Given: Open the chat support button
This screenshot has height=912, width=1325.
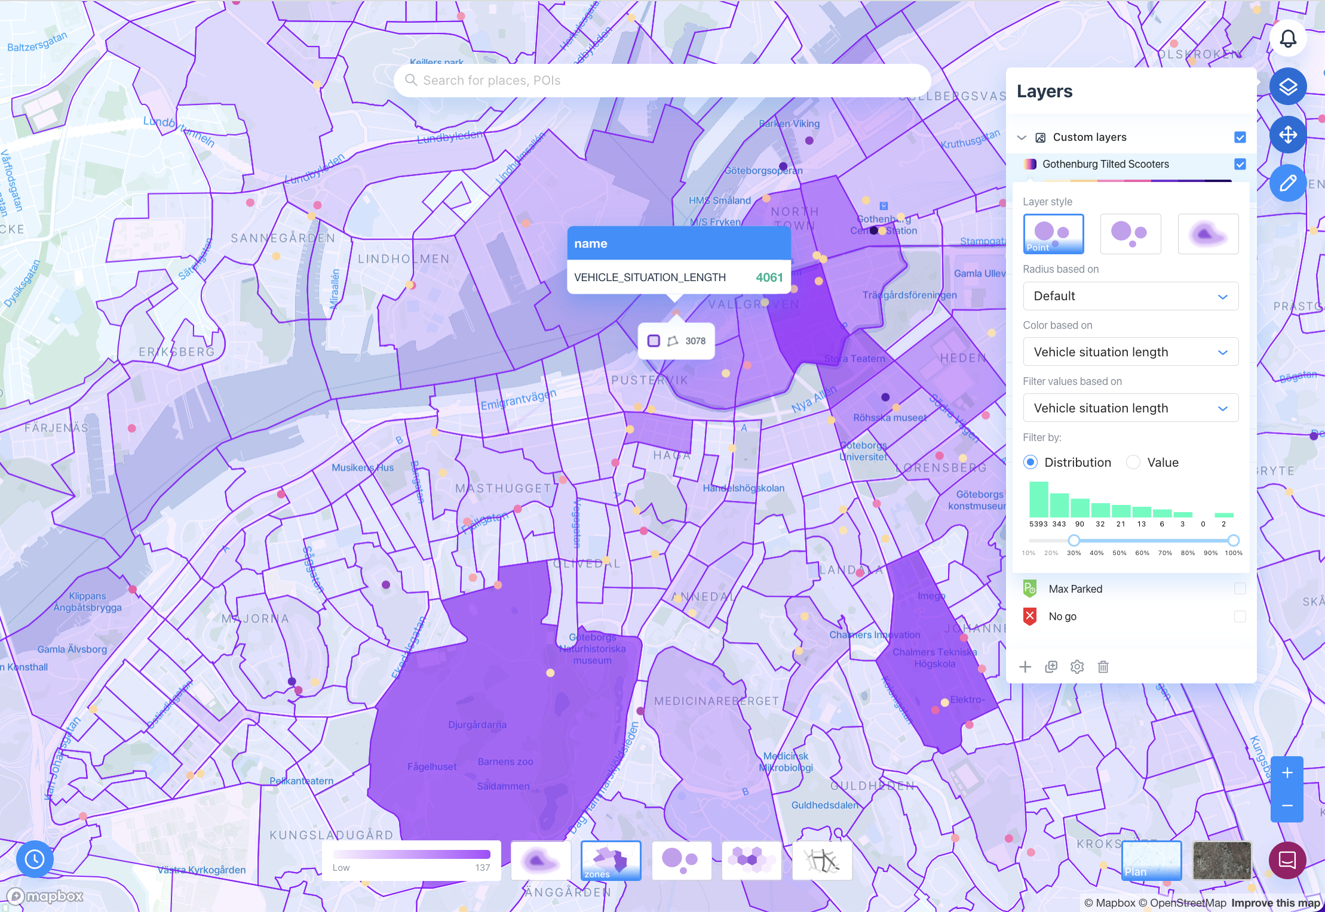Looking at the screenshot, I should (1287, 860).
